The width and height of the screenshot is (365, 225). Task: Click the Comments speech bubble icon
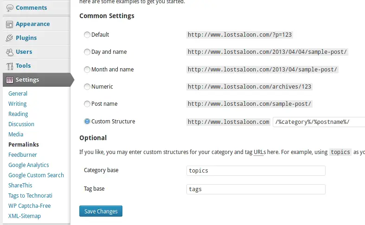tap(10, 8)
